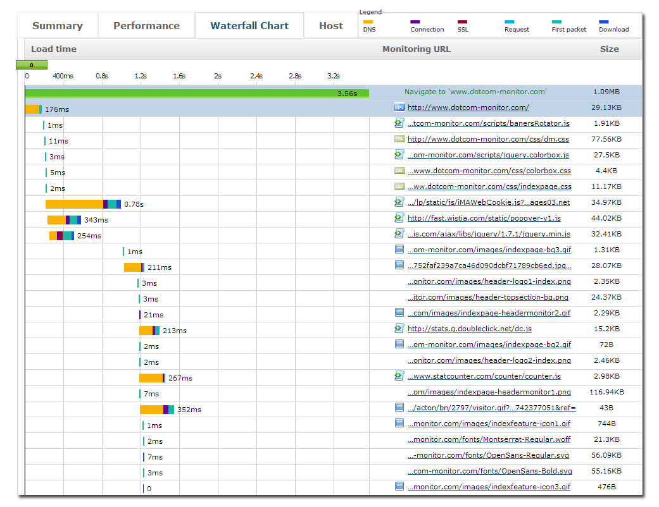Image resolution: width=659 pixels, height=507 pixels.
Task: Open the http://www.dotcom-monitor.com/ link
Action: tap(468, 107)
